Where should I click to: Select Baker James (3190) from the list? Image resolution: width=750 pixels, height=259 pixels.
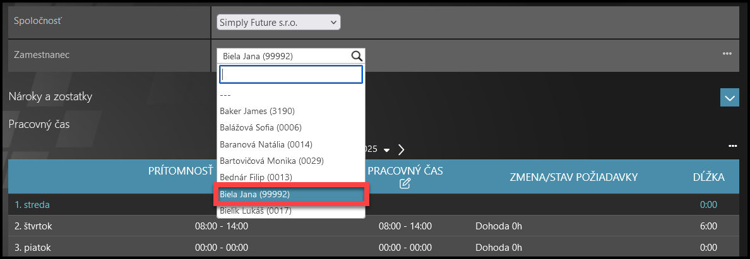[x=257, y=111]
